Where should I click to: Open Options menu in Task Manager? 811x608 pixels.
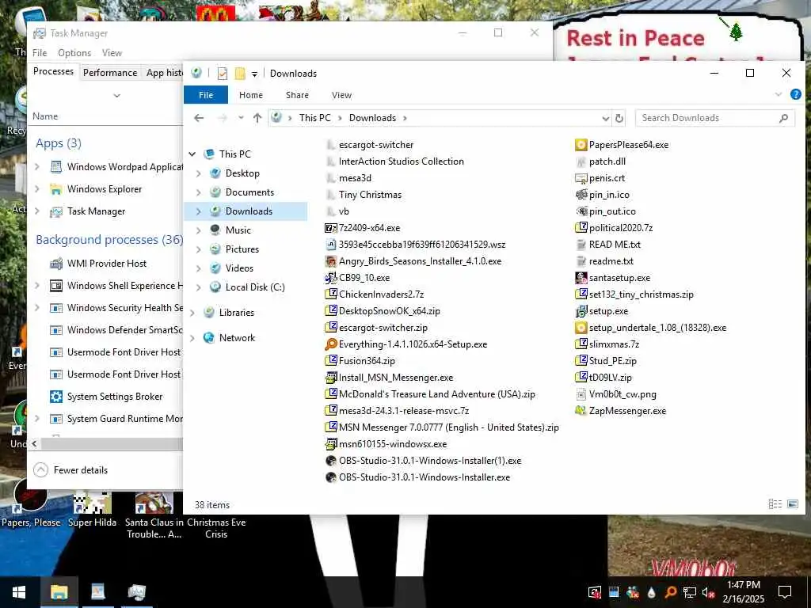point(74,53)
